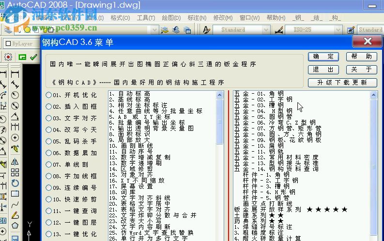This screenshot has width=384, height=241.
Task: Open the Dimension Style icon
Action: 279,30
